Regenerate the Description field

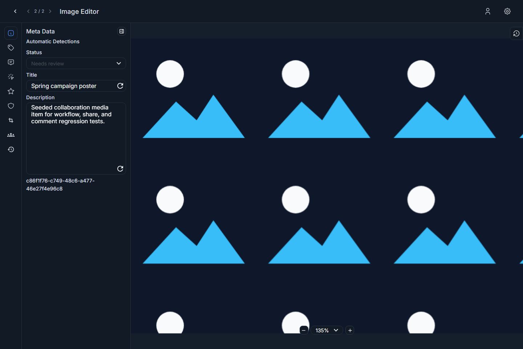(120, 169)
